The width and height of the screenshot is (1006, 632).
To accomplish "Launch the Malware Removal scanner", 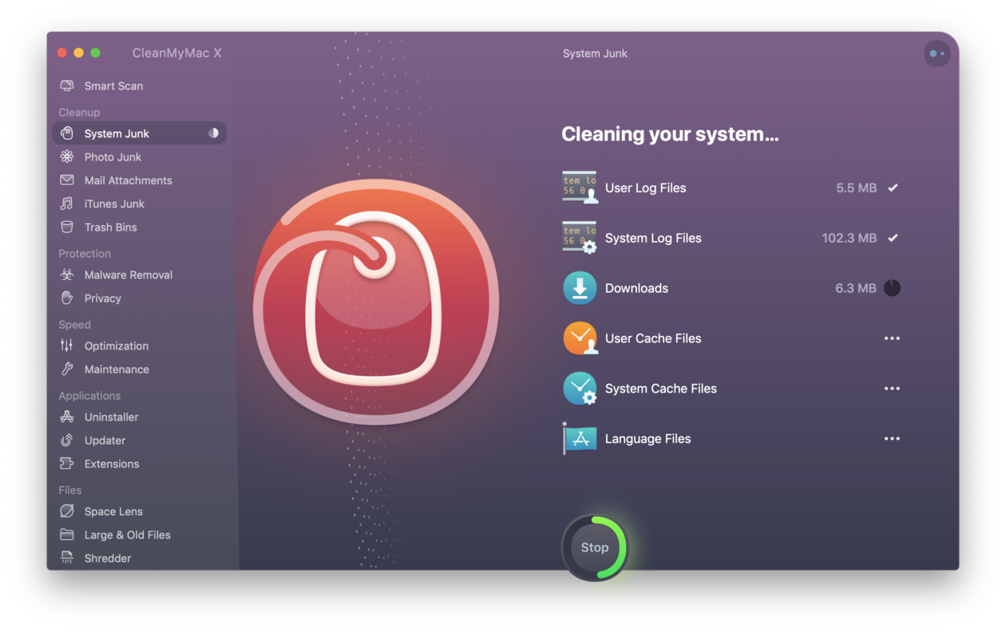I will tap(129, 275).
